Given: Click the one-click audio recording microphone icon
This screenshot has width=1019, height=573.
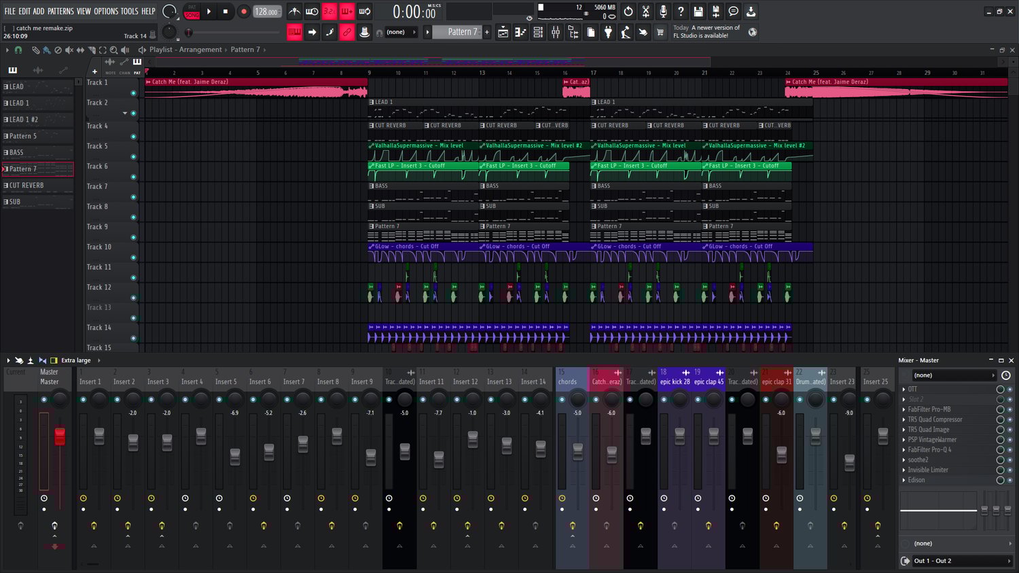Looking at the screenshot, I should click(664, 12).
